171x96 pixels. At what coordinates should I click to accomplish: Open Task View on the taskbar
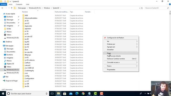point(52,94)
